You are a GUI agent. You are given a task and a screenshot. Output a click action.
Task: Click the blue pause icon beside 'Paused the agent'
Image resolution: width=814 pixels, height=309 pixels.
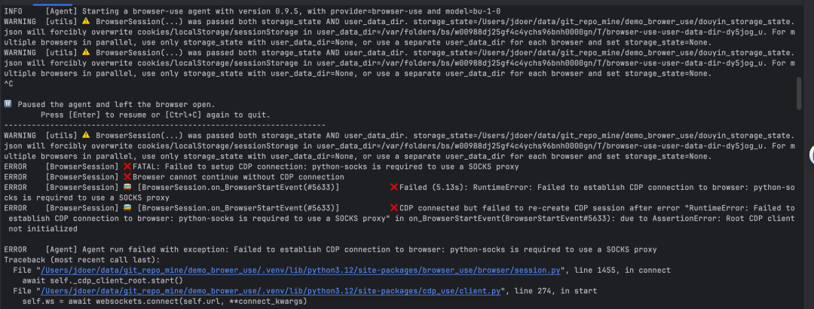(8, 104)
